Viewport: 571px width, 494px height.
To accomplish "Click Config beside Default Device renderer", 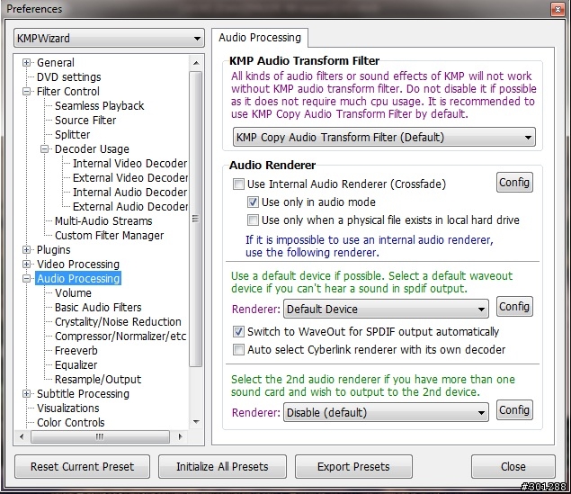I will 514,307.
